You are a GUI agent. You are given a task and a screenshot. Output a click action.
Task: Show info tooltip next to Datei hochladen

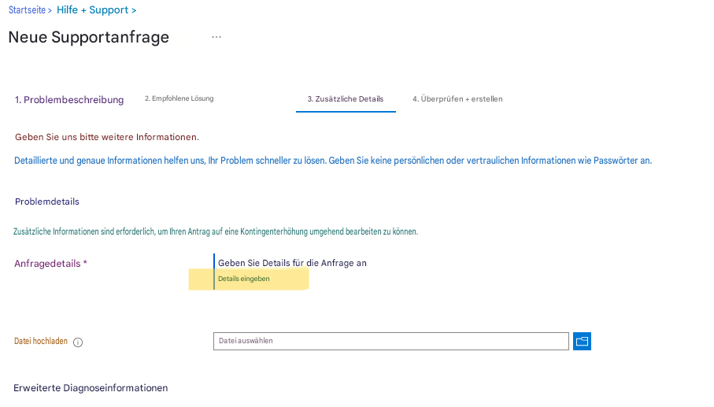(x=78, y=342)
